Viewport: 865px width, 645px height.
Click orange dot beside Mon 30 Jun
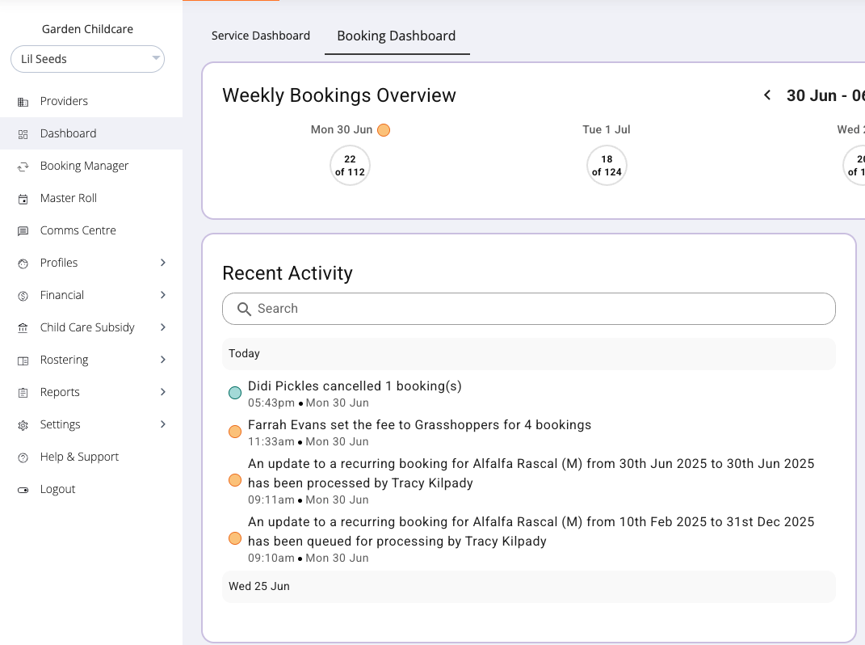384,130
